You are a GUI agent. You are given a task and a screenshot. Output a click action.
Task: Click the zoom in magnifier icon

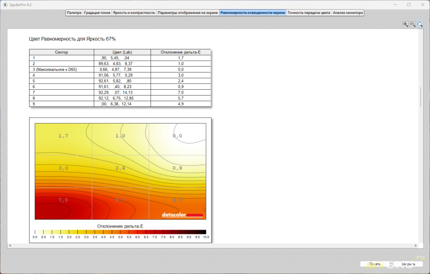(x=405, y=24)
